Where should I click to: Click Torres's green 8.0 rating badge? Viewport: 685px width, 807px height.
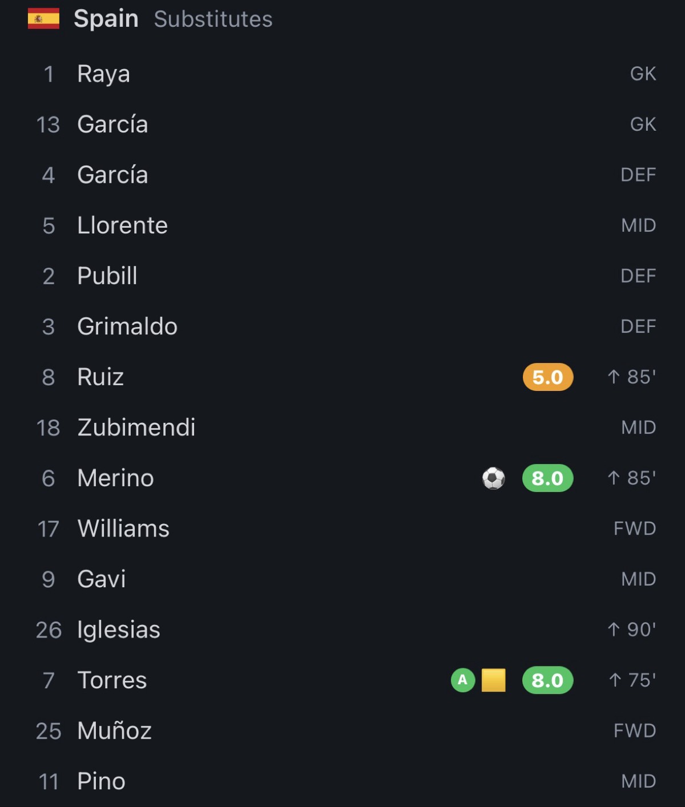pos(548,680)
